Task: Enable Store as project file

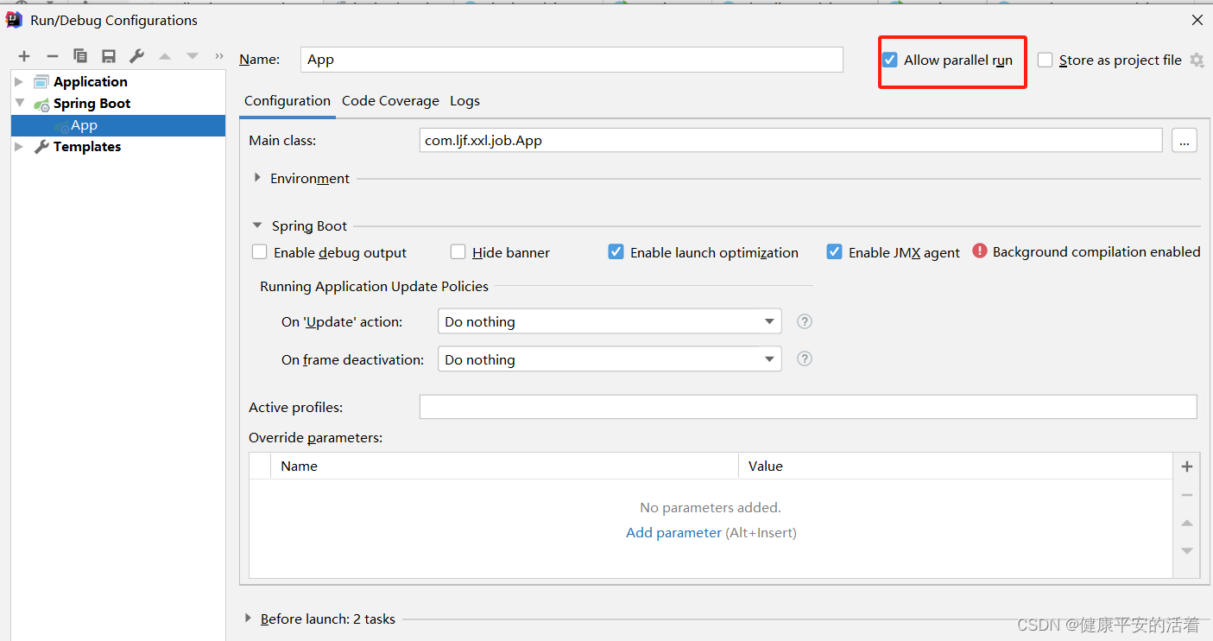Action: 1046,60
